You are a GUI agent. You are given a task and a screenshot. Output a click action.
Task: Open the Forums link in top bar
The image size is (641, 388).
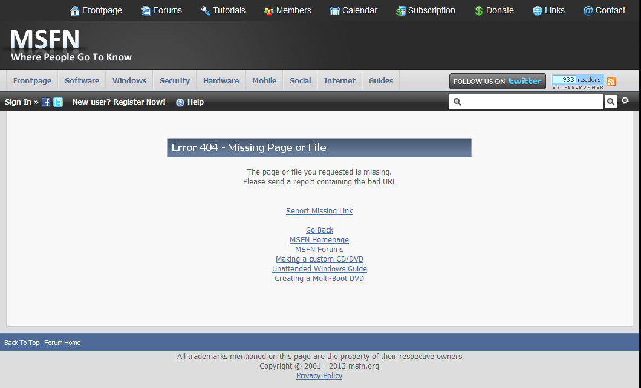pos(167,11)
